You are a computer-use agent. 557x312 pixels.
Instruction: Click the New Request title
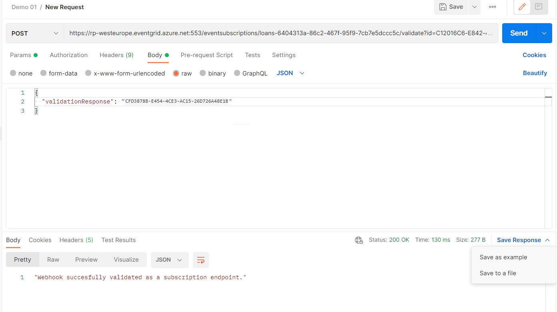64,7
